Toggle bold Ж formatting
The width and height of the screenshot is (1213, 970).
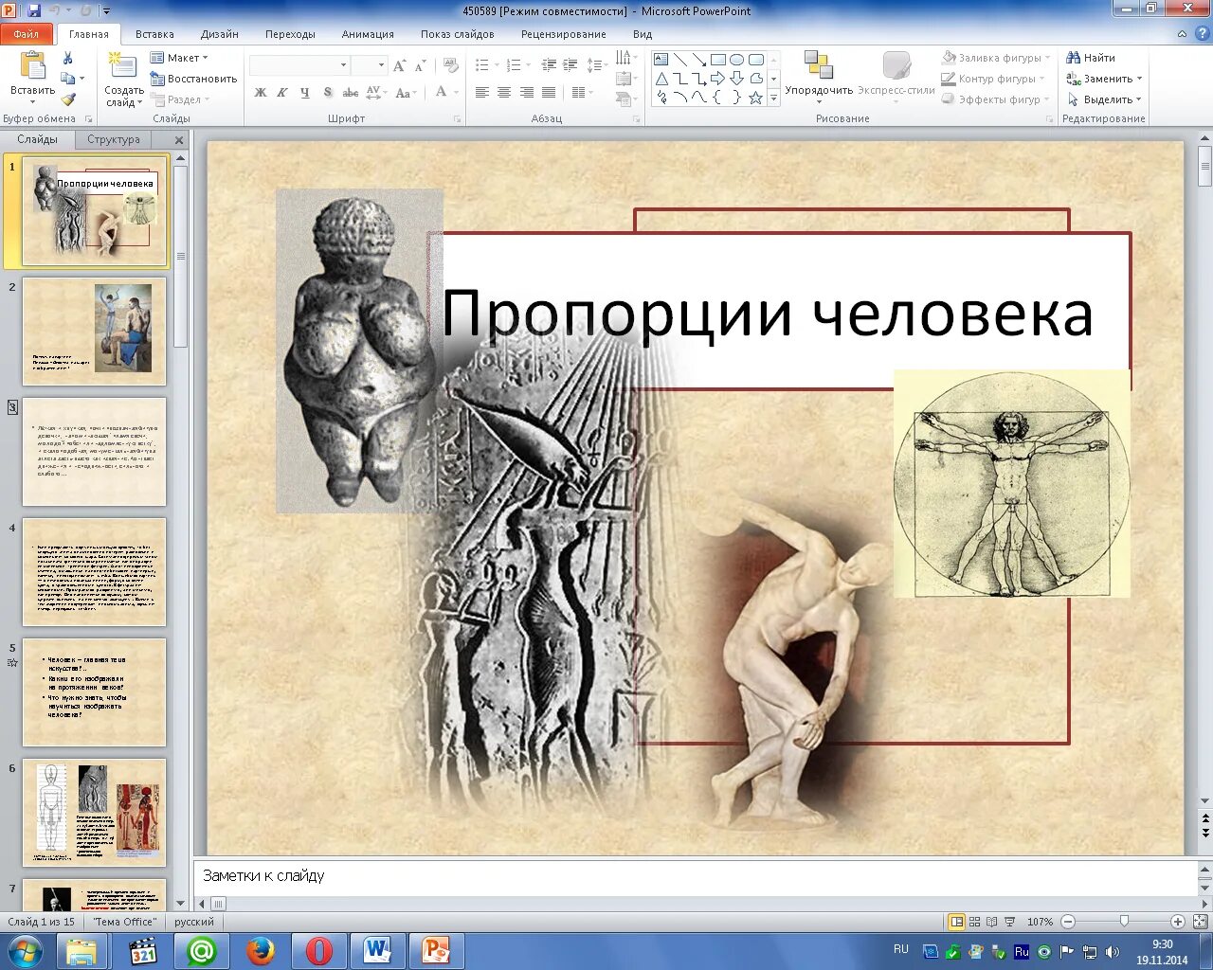pyautogui.click(x=261, y=93)
